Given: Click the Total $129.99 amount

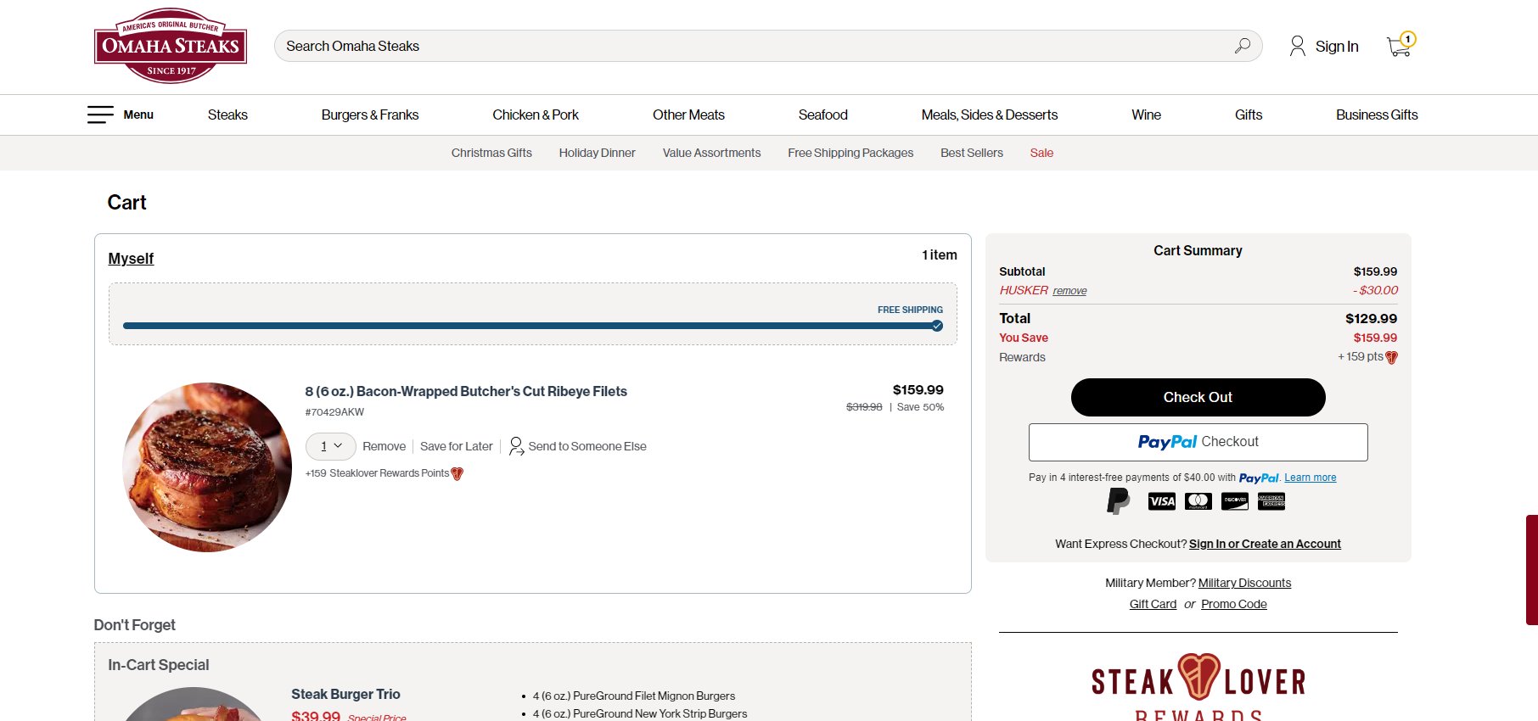Looking at the screenshot, I should 1371,319.
